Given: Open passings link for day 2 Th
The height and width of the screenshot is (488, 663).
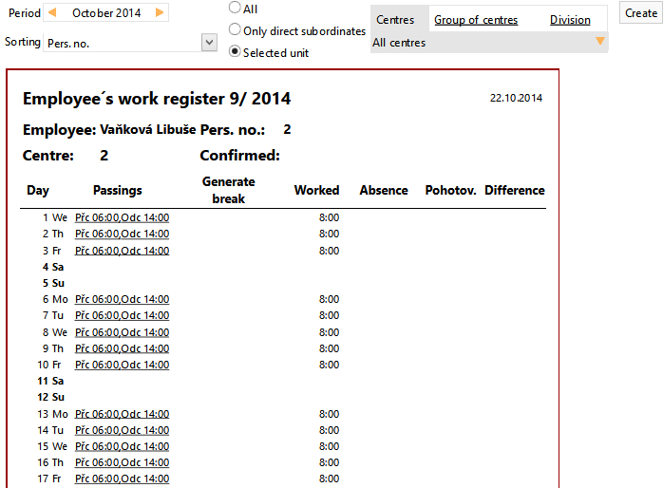Looking at the screenshot, I should (123, 234).
